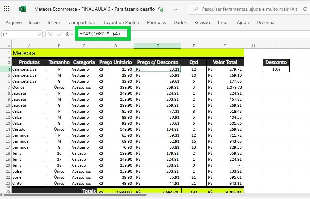The height and width of the screenshot is (199, 310).
Task: Switch to the Exibir tab
Action: point(223,23)
